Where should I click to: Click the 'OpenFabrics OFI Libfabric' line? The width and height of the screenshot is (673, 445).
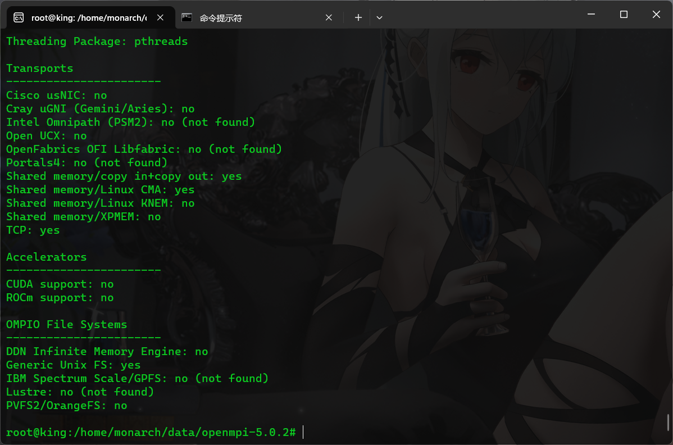tap(144, 149)
